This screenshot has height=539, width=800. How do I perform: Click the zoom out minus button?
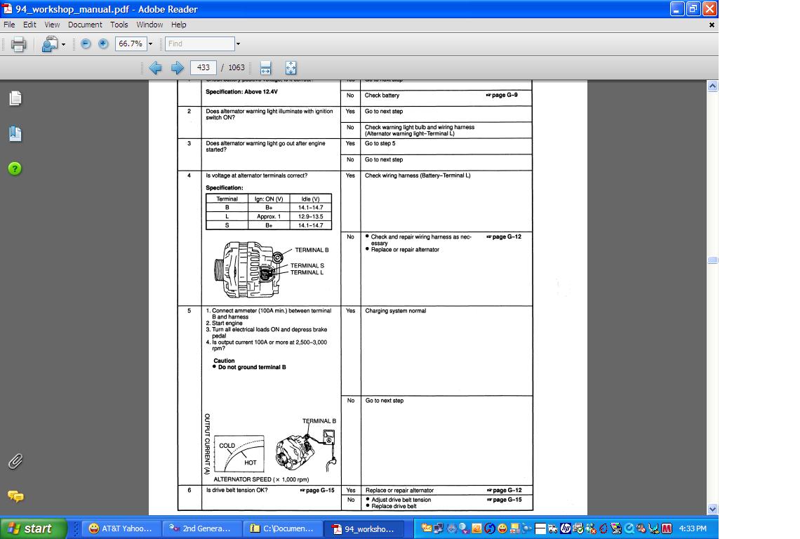coord(86,44)
